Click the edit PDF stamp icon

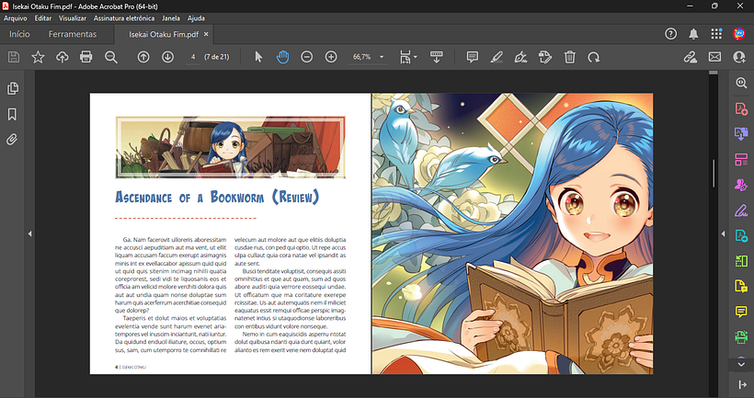pos(545,57)
